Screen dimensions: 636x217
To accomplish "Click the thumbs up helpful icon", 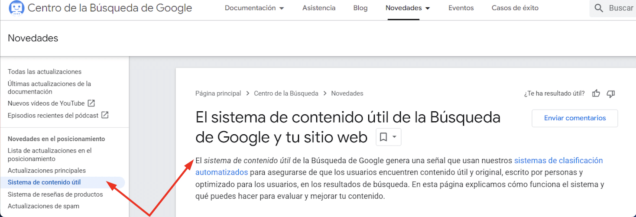I will click(x=596, y=93).
